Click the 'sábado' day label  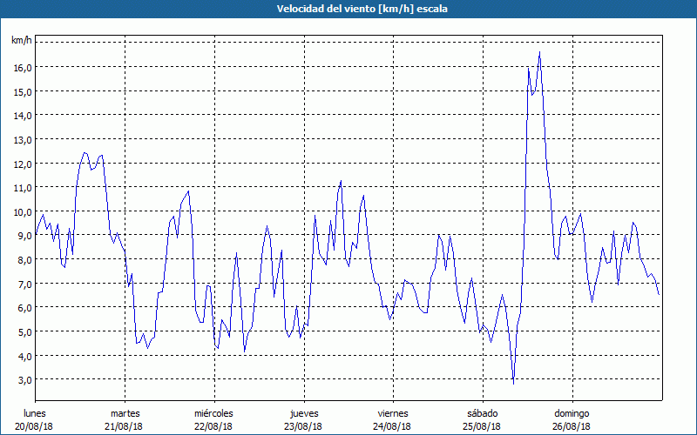coord(483,413)
